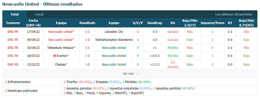The height and width of the screenshot is (98, 260).
Task: Click the Impares/Pares column header
Action: tap(212, 23)
